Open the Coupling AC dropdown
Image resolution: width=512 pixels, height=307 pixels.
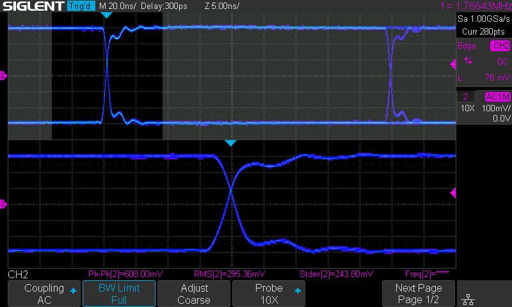[44, 294]
